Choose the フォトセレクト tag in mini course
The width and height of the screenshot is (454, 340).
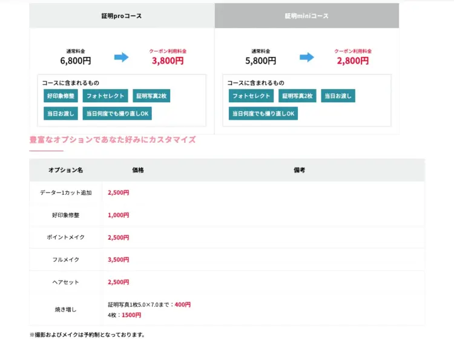[251, 96]
